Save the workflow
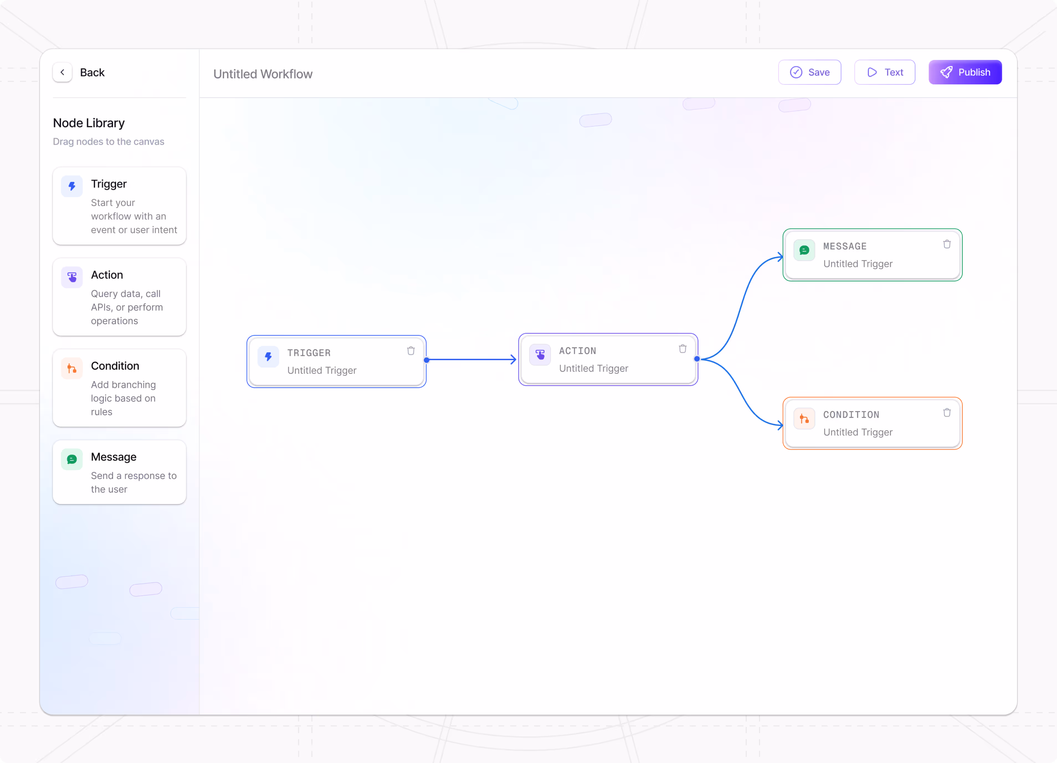Image resolution: width=1057 pixels, height=763 pixels. coord(810,72)
